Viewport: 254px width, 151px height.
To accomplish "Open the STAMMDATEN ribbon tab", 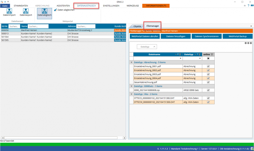I will coord(21,6).
